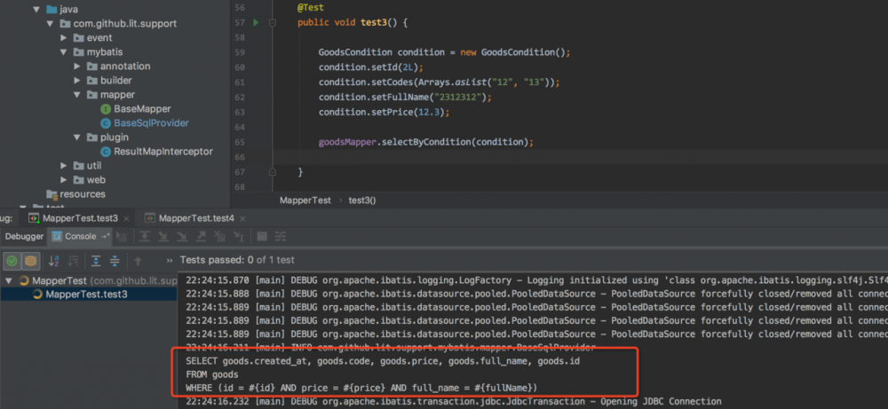
Task: Switch to the Debugger tab
Action: (x=24, y=237)
